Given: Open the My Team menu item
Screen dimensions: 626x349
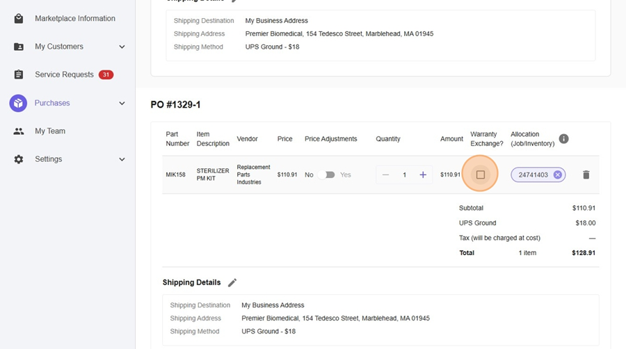Looking at the screenshot, I should [50, 131].
